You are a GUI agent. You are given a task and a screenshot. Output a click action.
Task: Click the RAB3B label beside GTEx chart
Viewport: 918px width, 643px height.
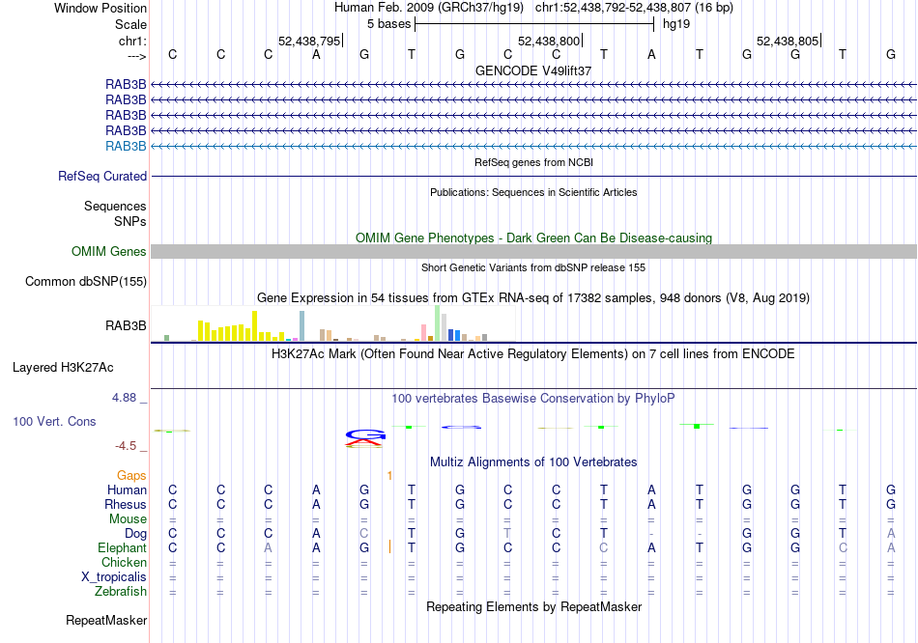(x=126, y=326)
